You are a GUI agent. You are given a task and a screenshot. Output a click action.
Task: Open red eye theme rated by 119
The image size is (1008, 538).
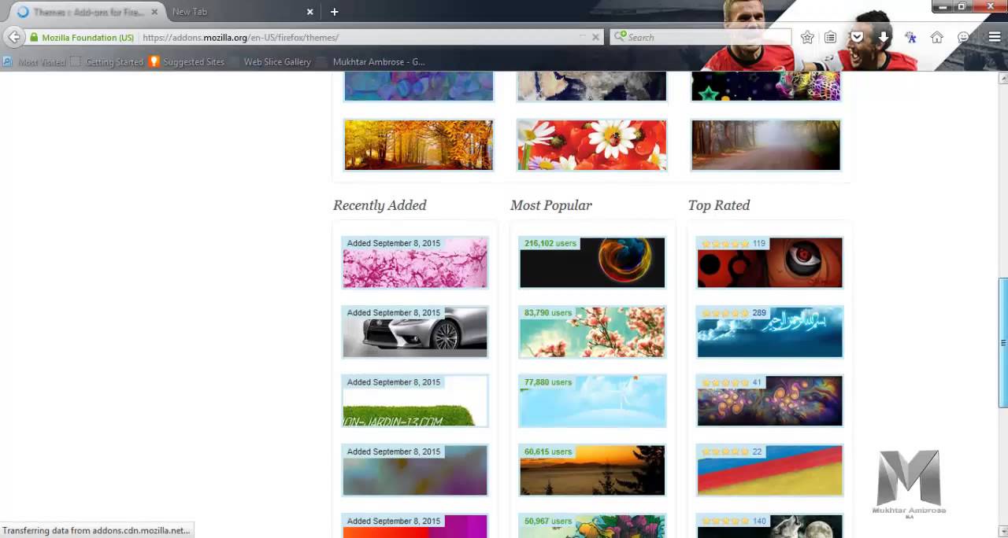[769, 263]
